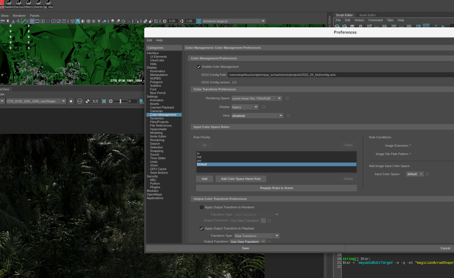Click the safe title 'T' icon
454x278 pixels.
coord(64,21)
